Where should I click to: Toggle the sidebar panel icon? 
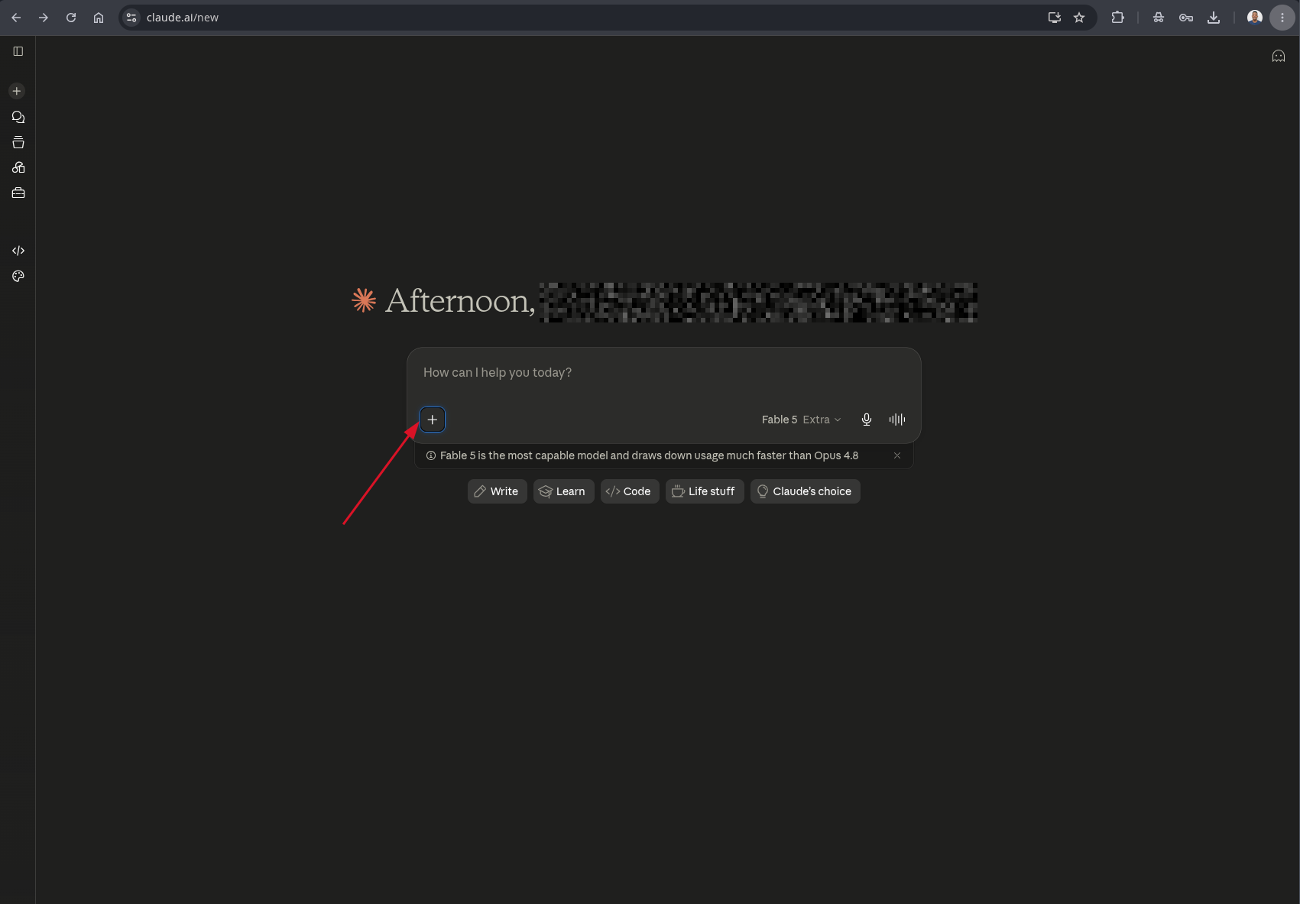pyautogui.click(x=18, y=51)
